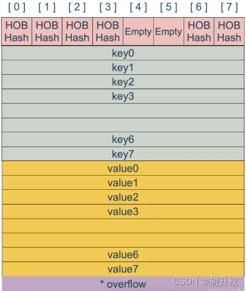Screen dimensions: 246x291
Task: Click the CSDN author watermark
Action: 205,281
